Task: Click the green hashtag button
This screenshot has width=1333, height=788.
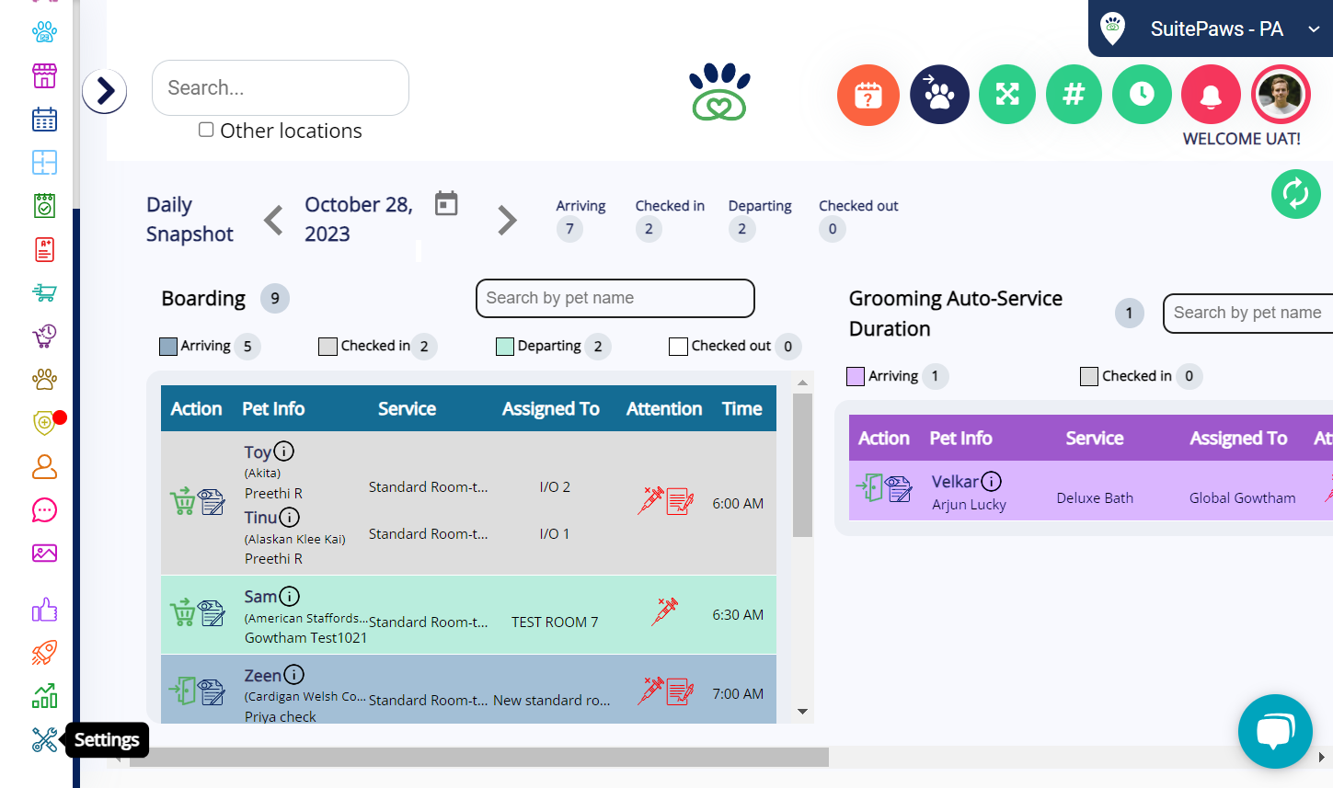Action: (1074, 94)
